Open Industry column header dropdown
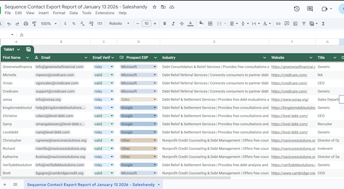344x189 pixels. coord(265,58)
